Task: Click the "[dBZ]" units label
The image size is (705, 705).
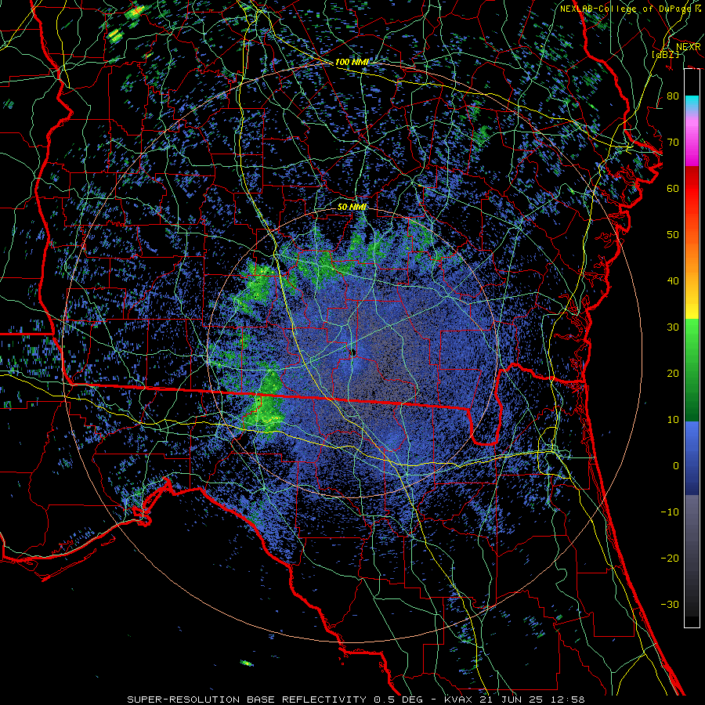Action: click(x=665, y=54)
